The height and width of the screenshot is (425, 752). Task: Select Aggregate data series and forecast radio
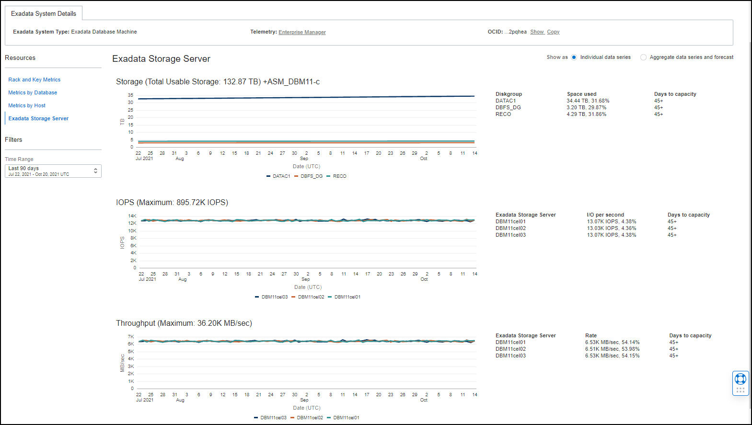(x=643, y=57)
